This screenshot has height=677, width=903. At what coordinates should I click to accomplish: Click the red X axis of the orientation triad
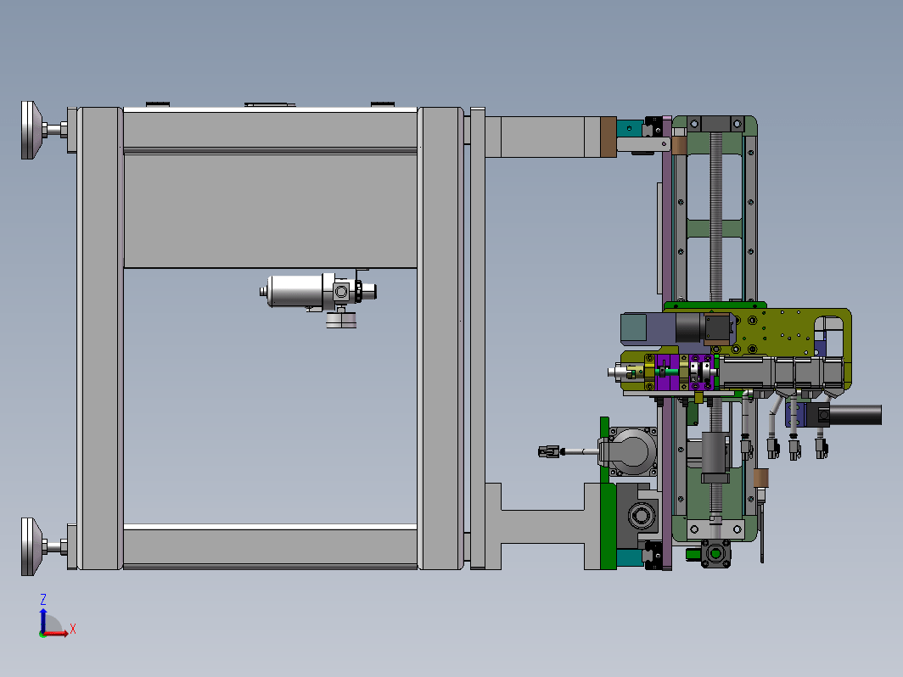[56, 634]
